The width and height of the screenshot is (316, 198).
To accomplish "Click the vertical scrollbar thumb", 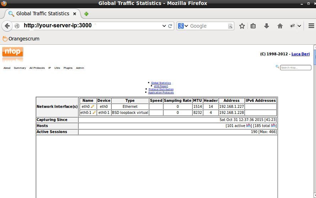I will (315, 57).
